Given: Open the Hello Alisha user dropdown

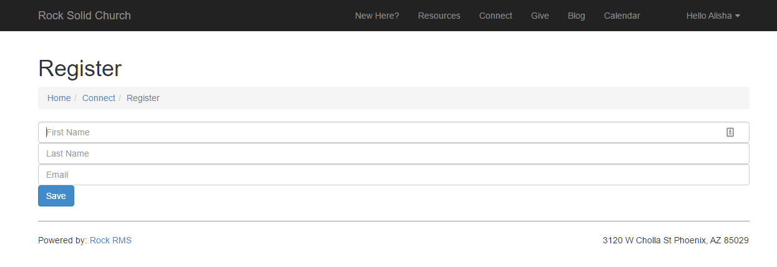Looking at the screenshot, I should coord(713,16).
